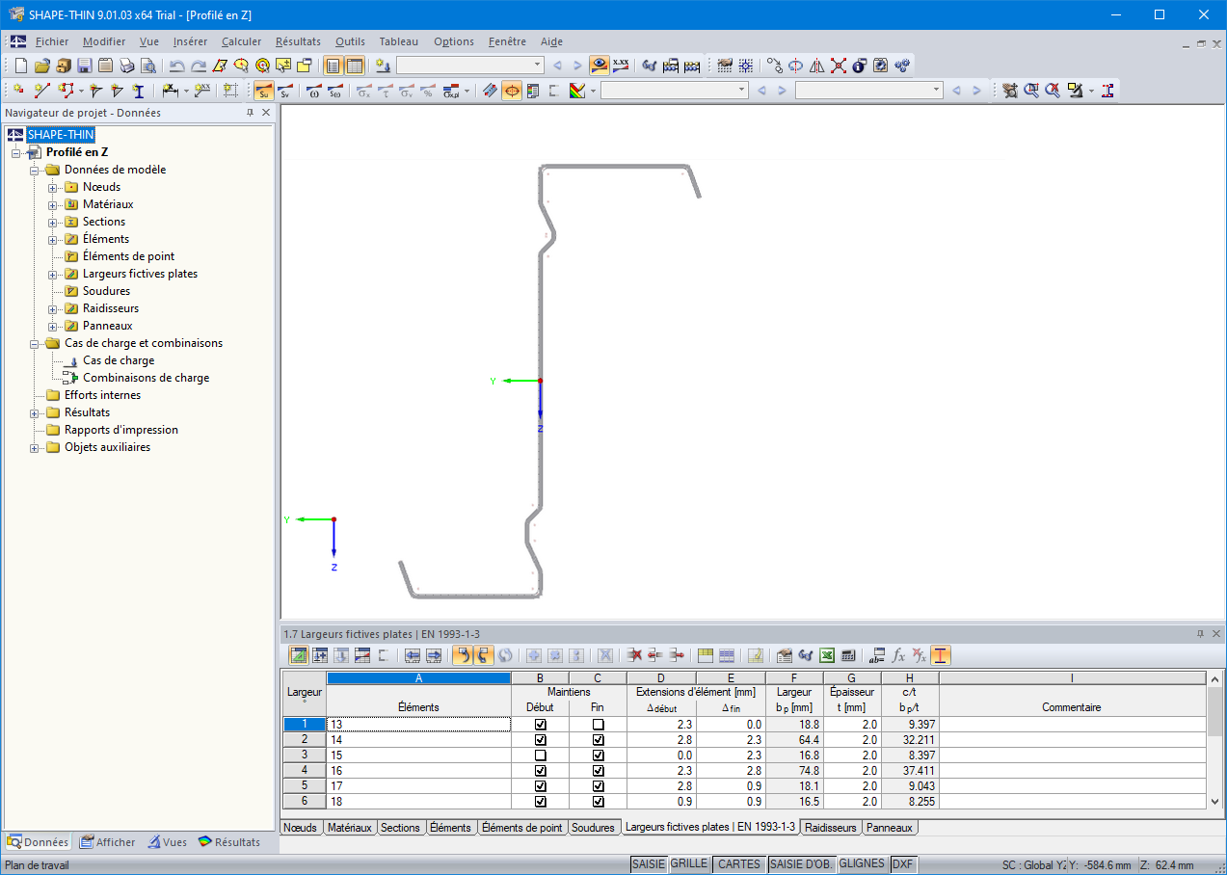Click the Save disk icon in toolbar

point(85,66)
